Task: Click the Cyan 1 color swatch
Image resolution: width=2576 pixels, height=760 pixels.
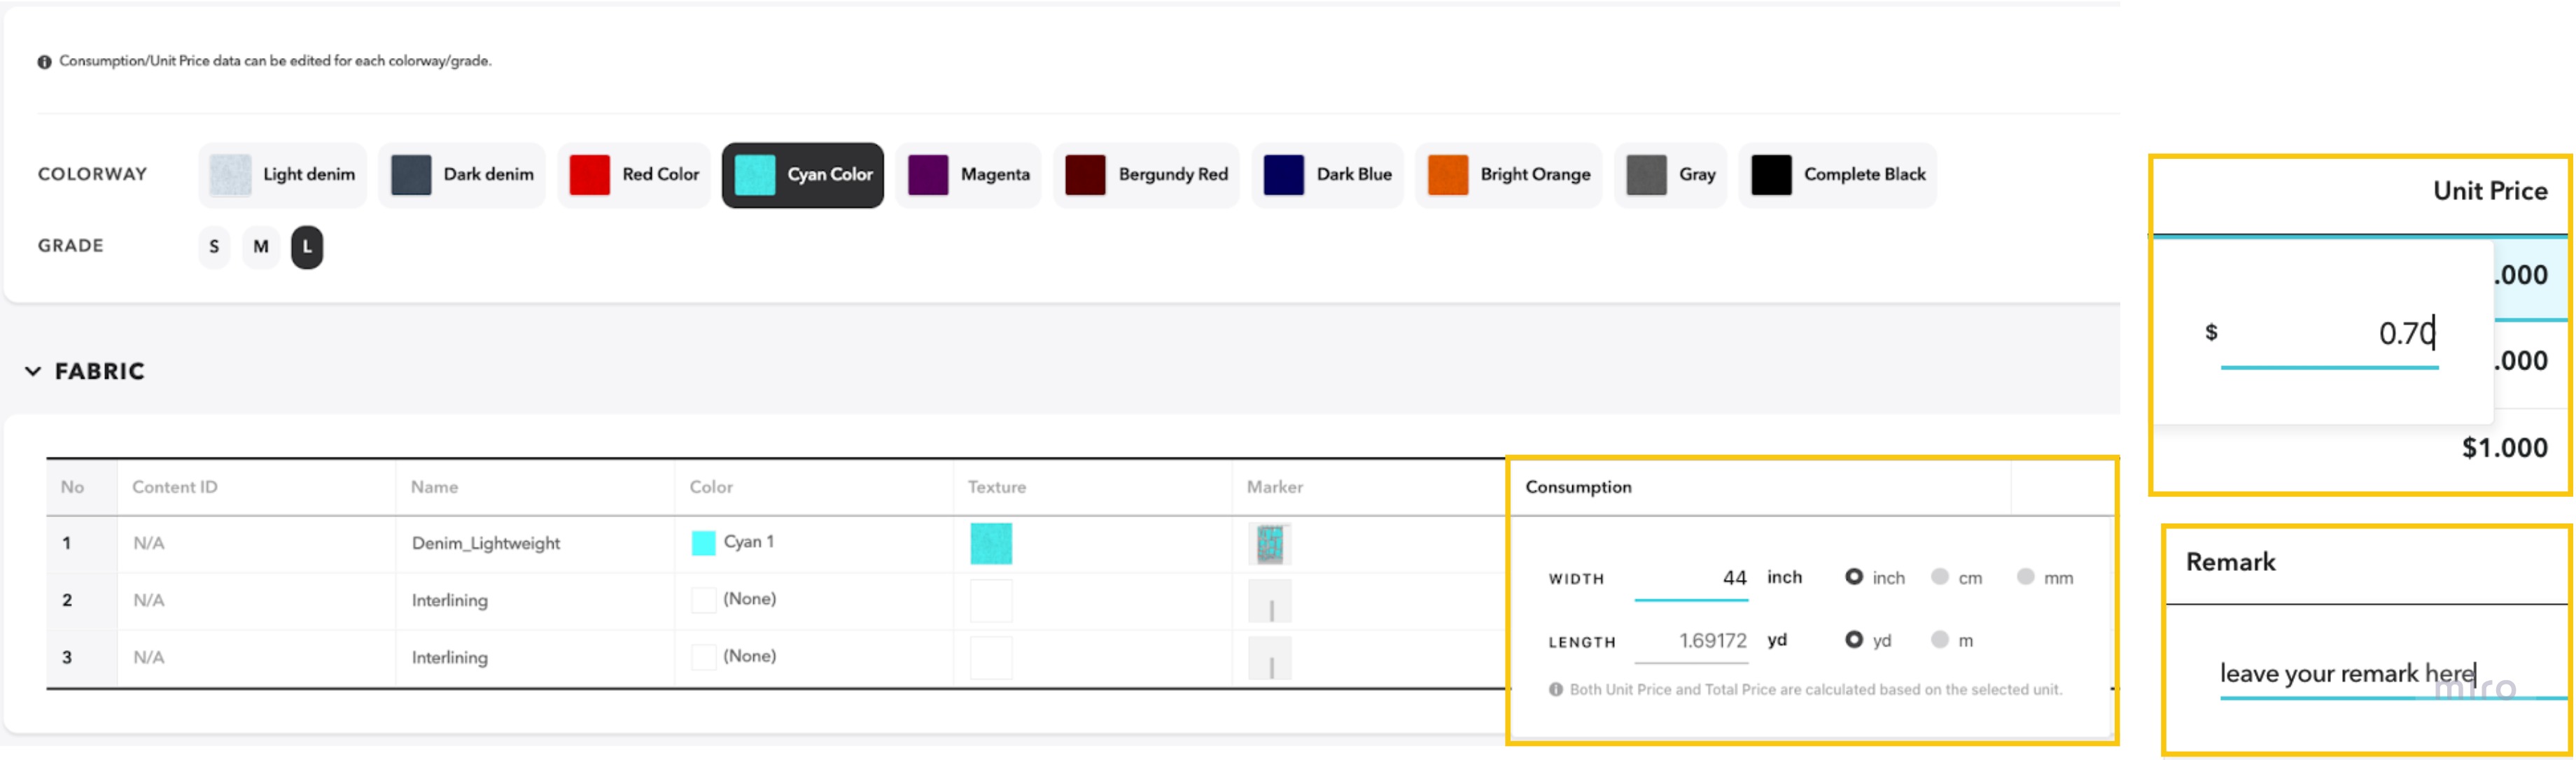Action: [704, 543]
